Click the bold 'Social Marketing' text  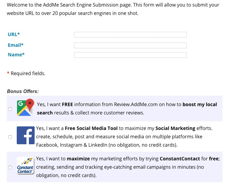pyautogui.click(x=175, y=128)
